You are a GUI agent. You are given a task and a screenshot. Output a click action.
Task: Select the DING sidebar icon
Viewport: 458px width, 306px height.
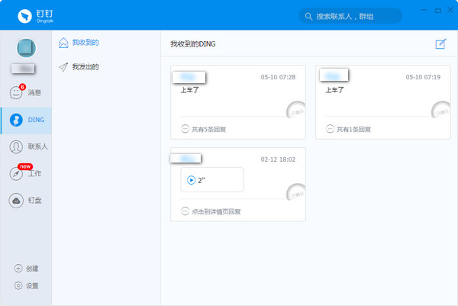(17, 120)
